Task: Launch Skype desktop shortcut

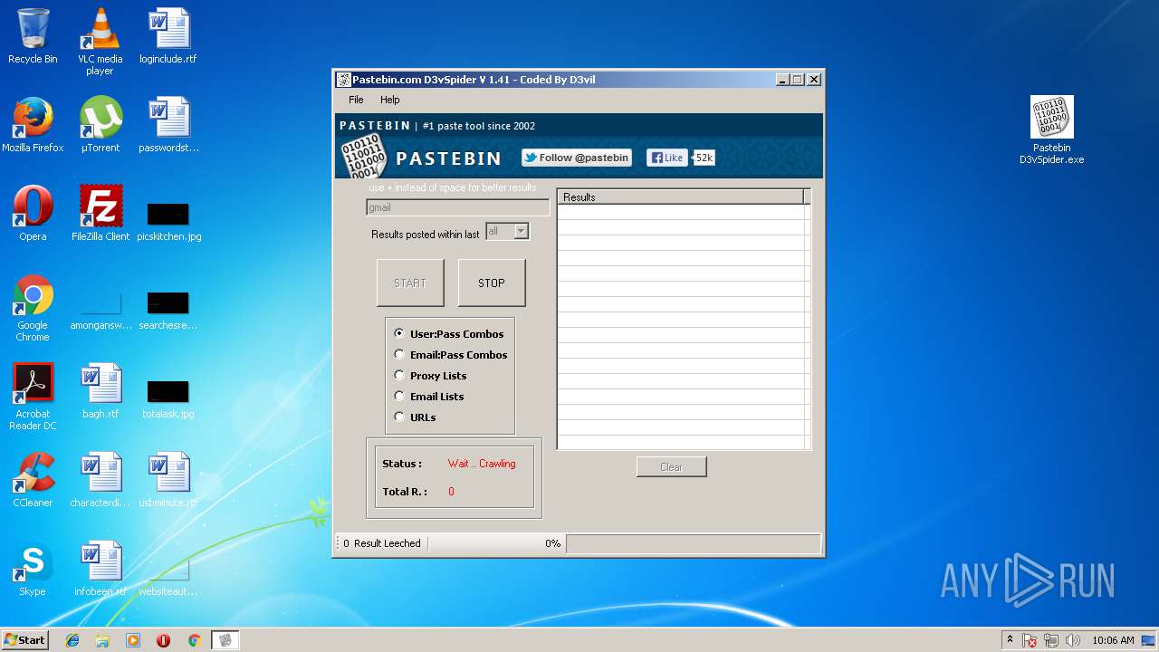Action: pyautogui.click(x=33, y=569)
